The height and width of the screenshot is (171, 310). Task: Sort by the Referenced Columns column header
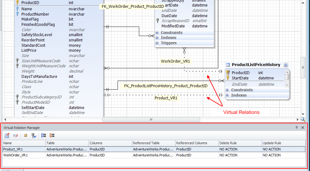(197, 143)
